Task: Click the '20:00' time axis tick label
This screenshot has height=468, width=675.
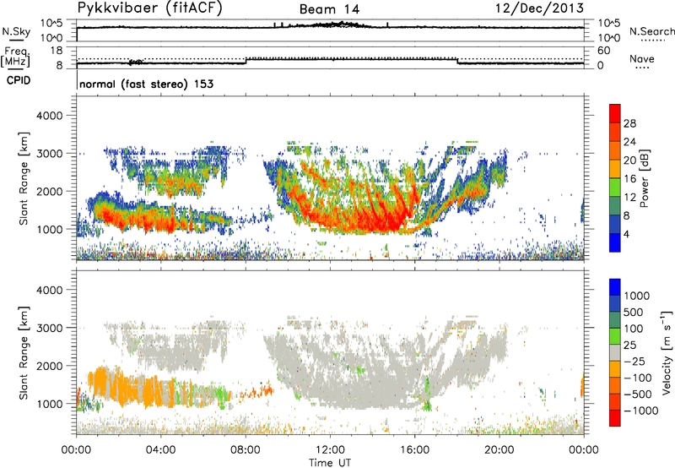Action: 499,450
